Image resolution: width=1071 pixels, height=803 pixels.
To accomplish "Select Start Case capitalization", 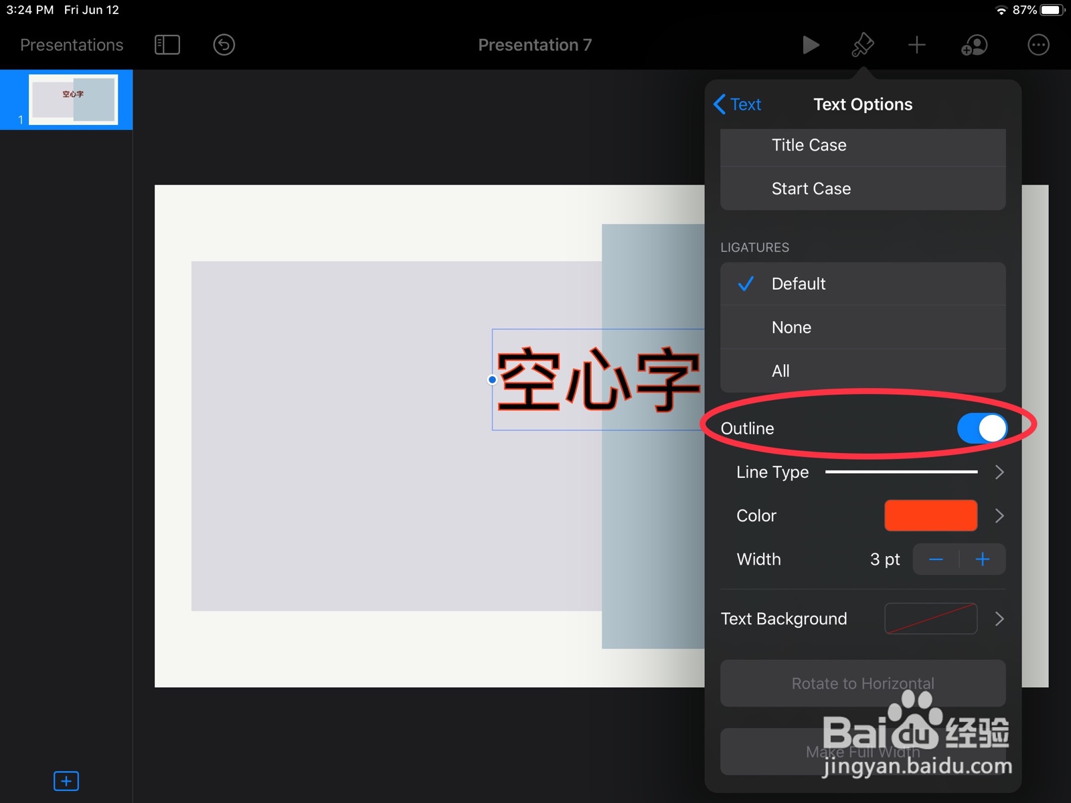I will 863,189.
